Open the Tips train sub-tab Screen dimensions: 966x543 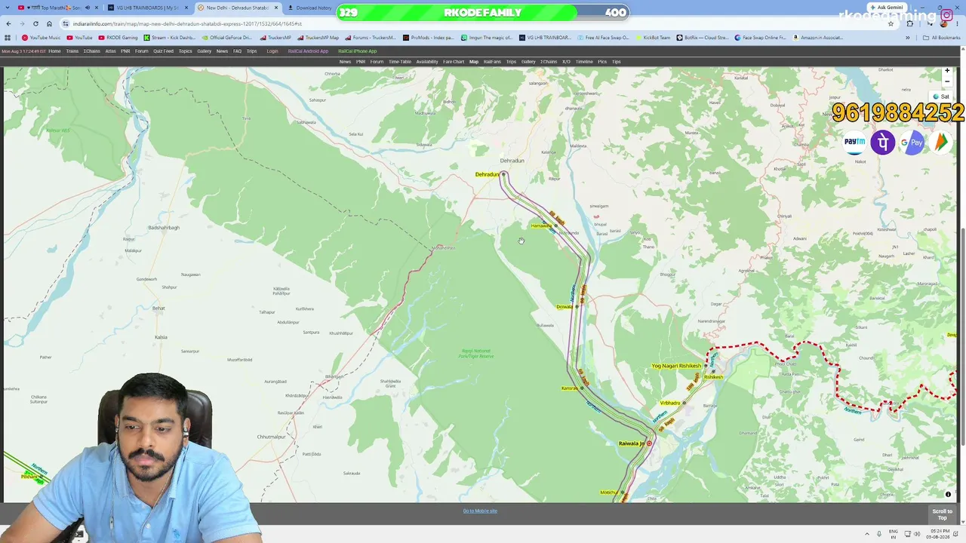pyautogui.click(x=617, y=62)
